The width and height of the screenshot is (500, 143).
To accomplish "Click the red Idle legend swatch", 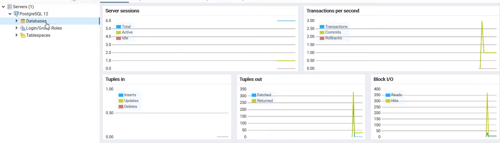I will click(119, 38).
